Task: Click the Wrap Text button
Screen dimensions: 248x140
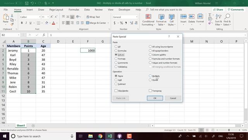Action: click(x=93, y=17)
